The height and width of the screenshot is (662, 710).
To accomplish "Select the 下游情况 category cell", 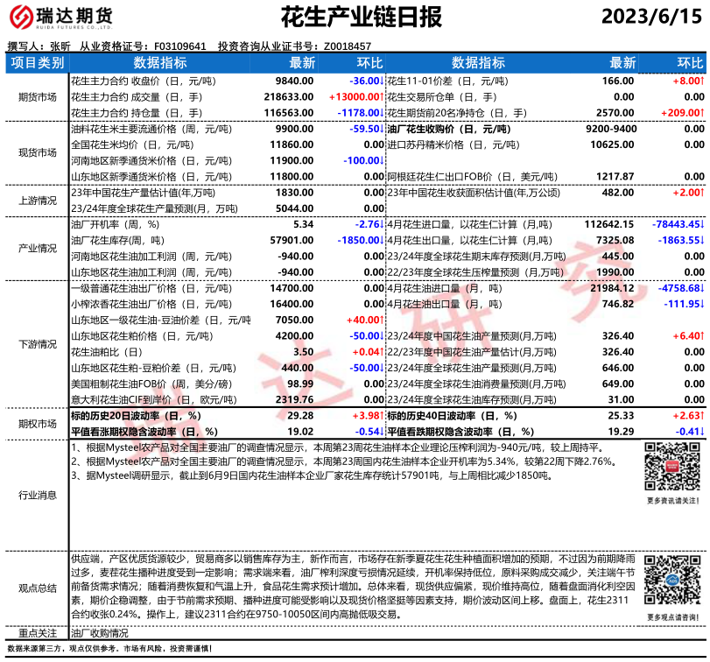I will pyautogui.click(x=37, y=344).
